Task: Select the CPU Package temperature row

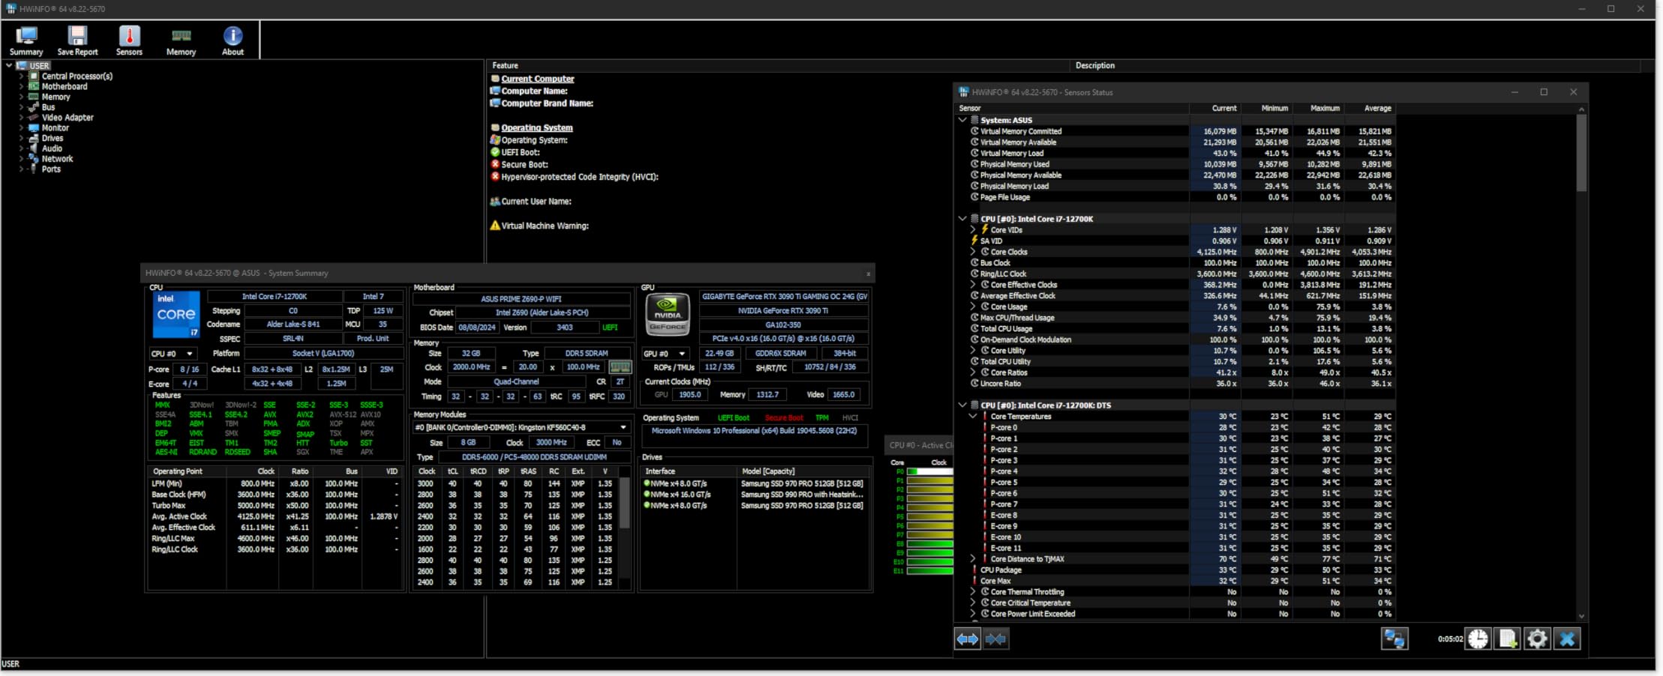Action: point(1175,570)
